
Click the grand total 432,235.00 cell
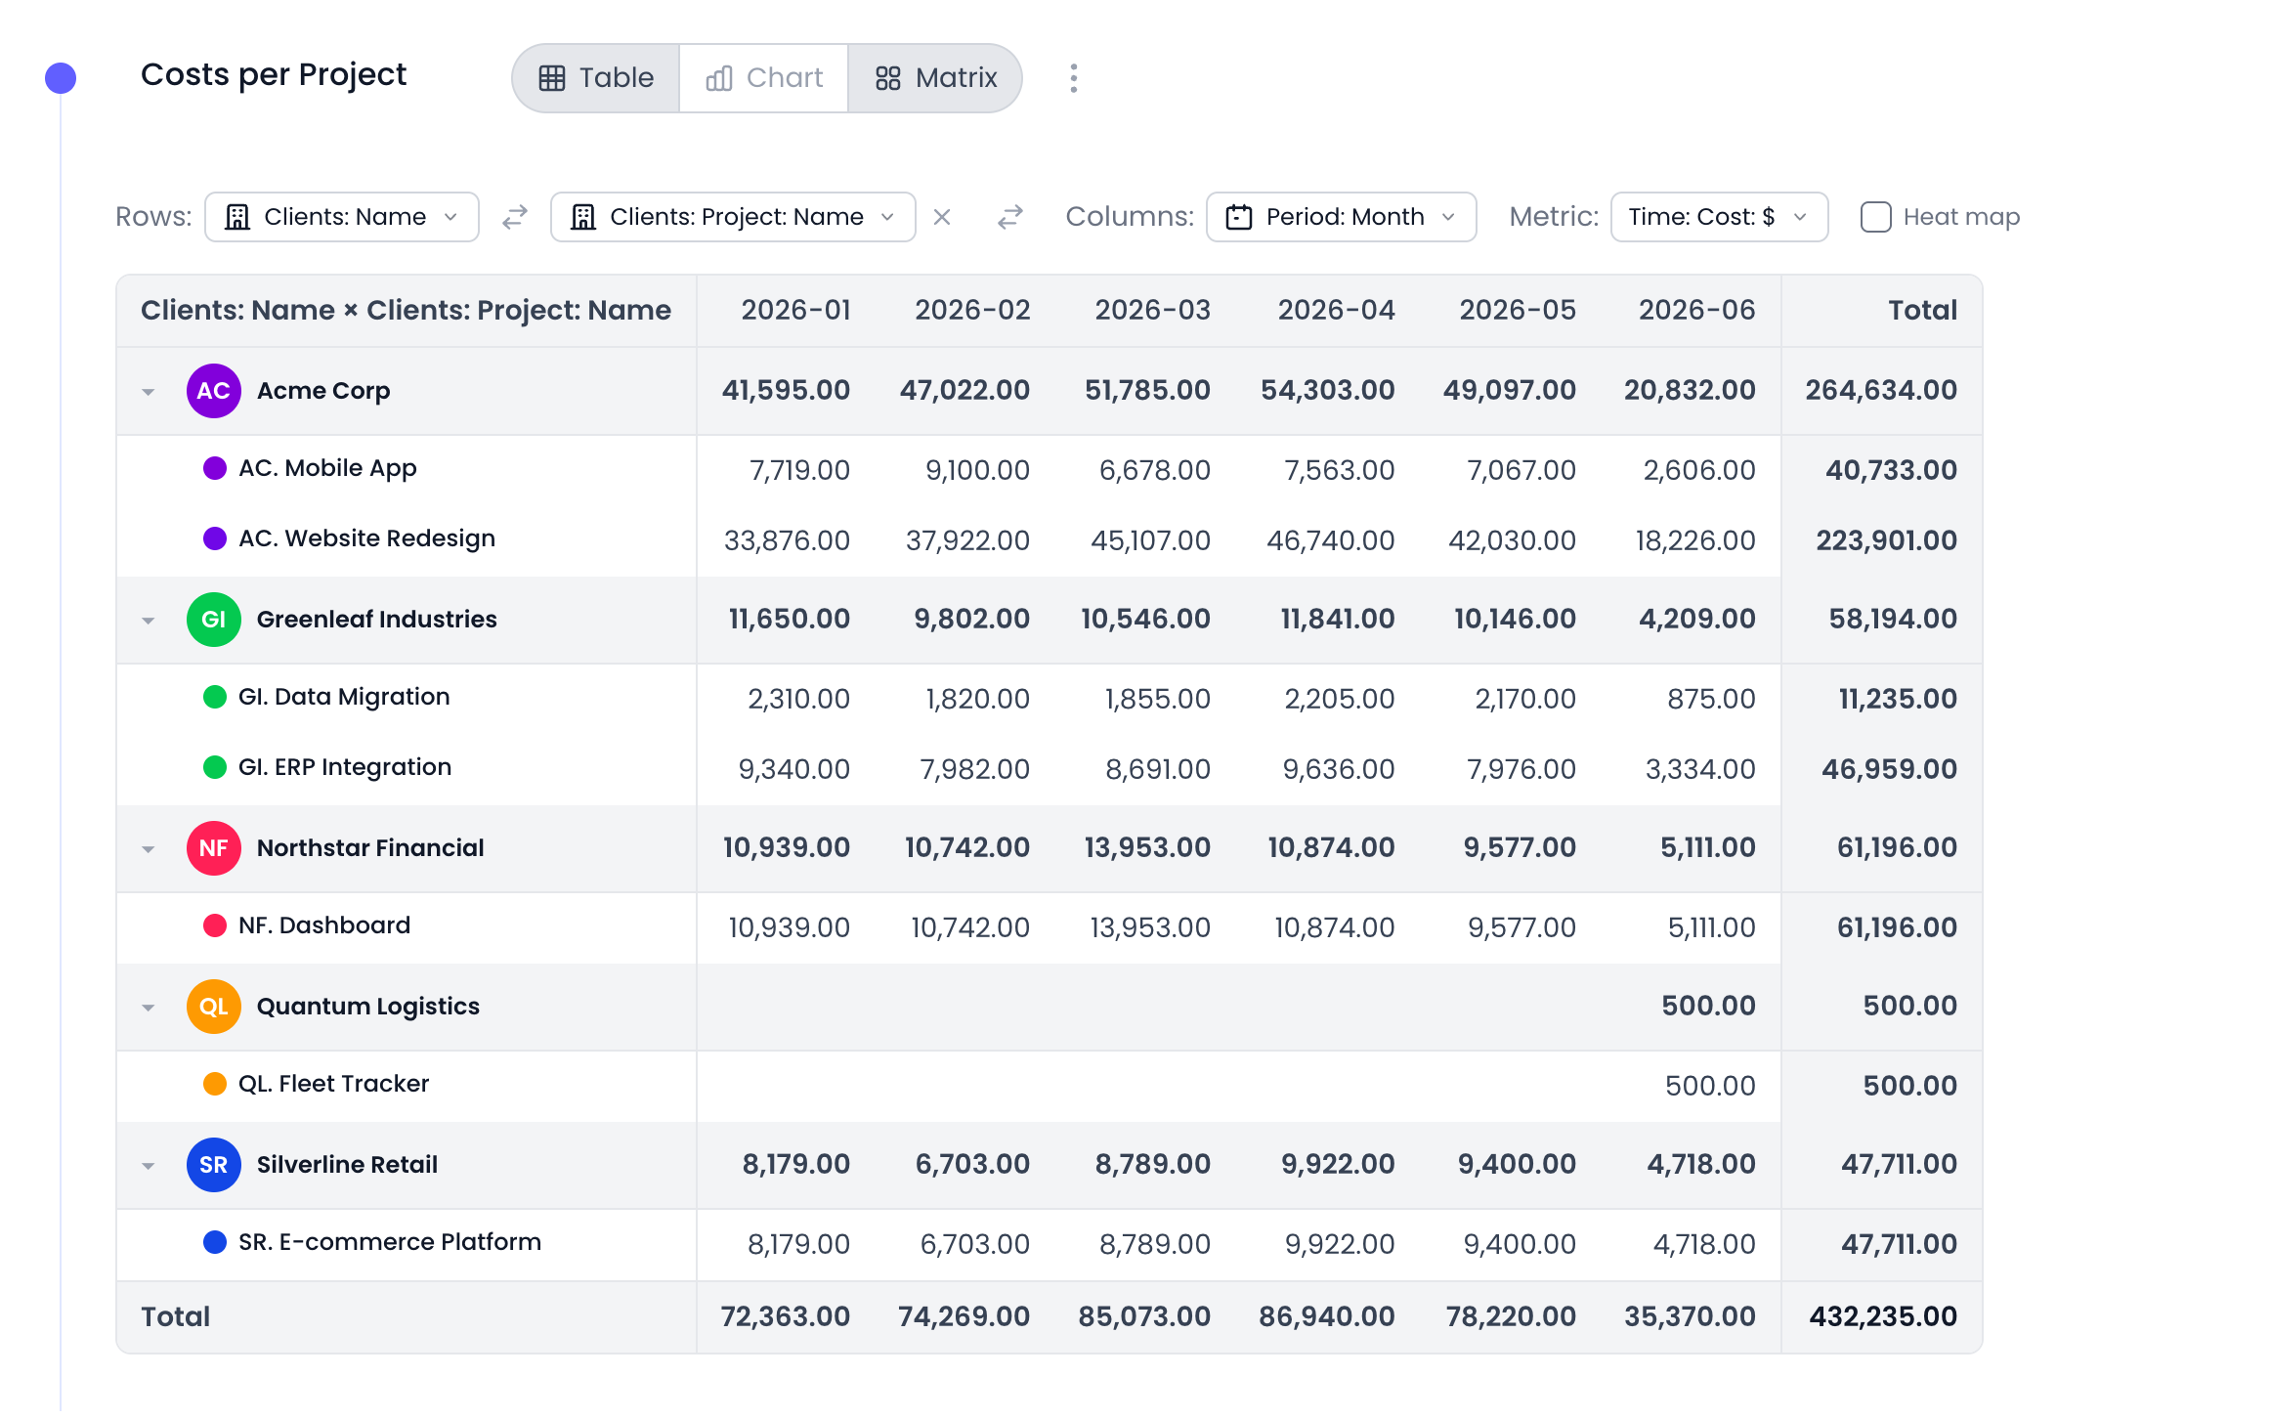tap(1883, 1317)
